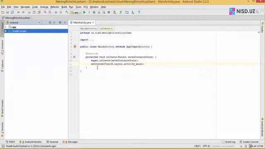Open Project panel settings gear

point(60,22)
